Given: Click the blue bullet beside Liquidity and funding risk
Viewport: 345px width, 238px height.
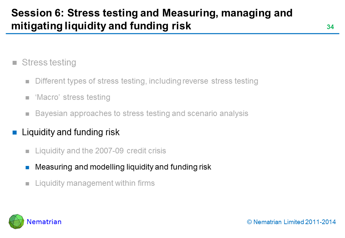Looking at the screenshot, I should 15,133.
